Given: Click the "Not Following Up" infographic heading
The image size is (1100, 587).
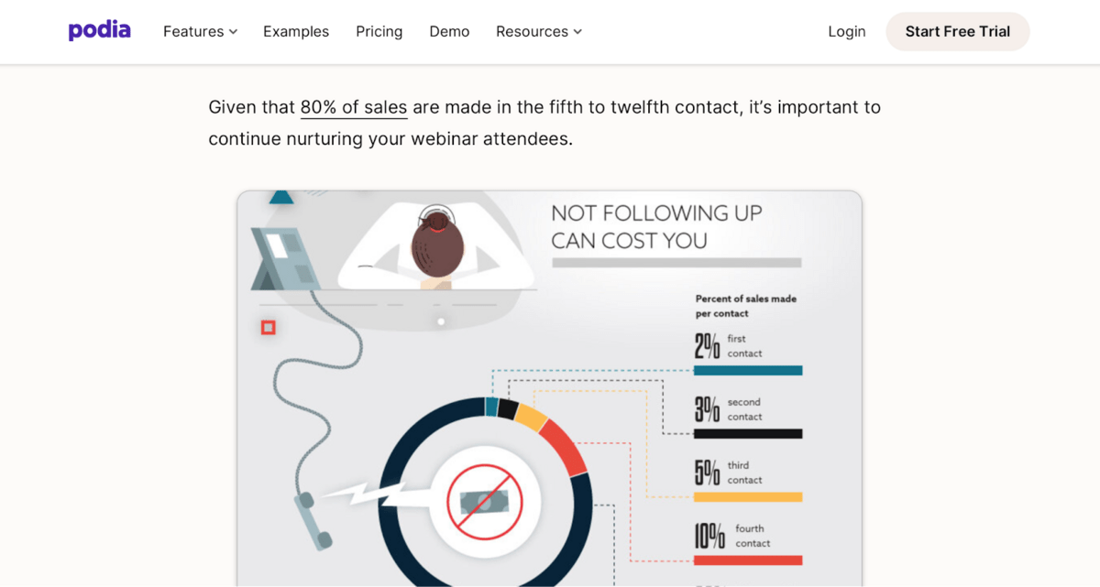Looking at the screenshot, I should point(656,227).
